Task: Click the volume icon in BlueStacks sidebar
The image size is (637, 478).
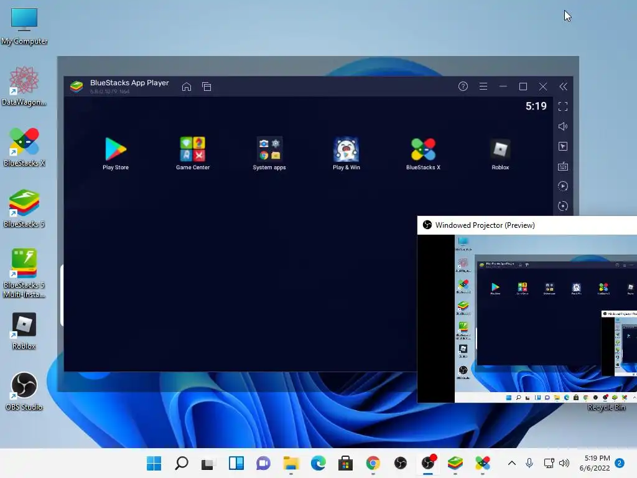Action: point(563,126)
